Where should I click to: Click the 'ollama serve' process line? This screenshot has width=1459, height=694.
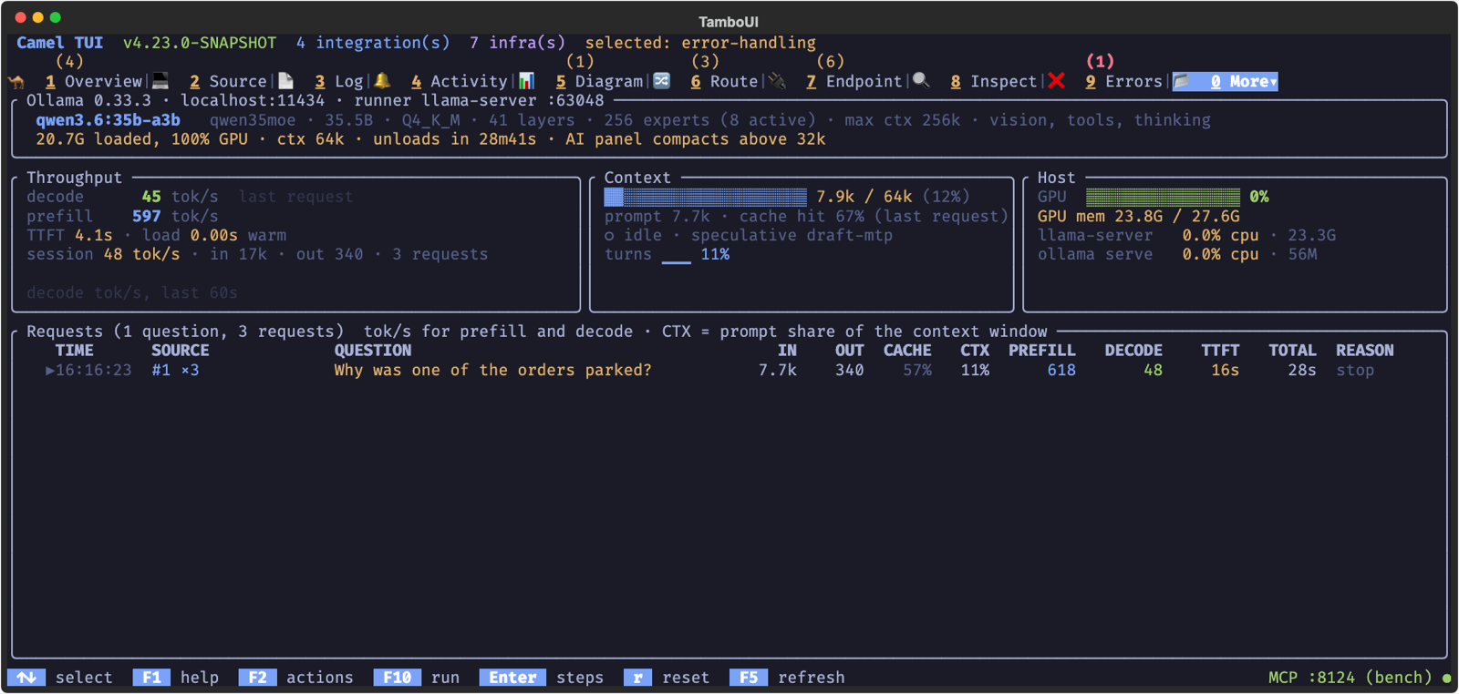coord(1177,255)
